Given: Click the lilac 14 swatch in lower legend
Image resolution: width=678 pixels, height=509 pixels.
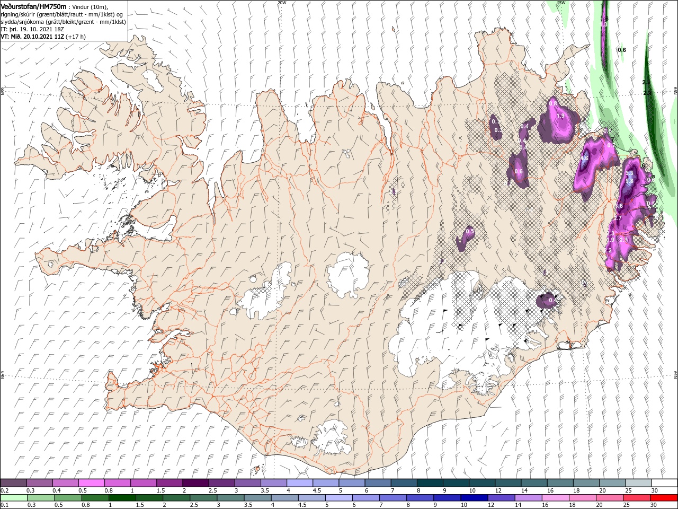Looking at the screenshot, I should 528,498.
